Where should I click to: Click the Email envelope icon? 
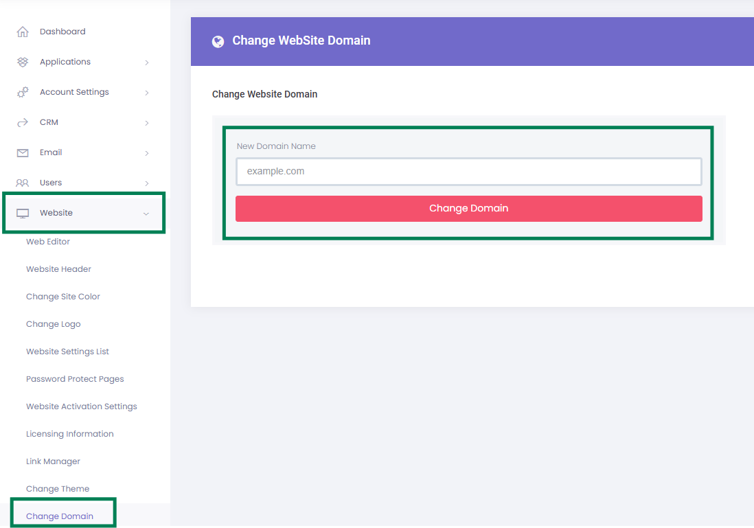[23, 152]
